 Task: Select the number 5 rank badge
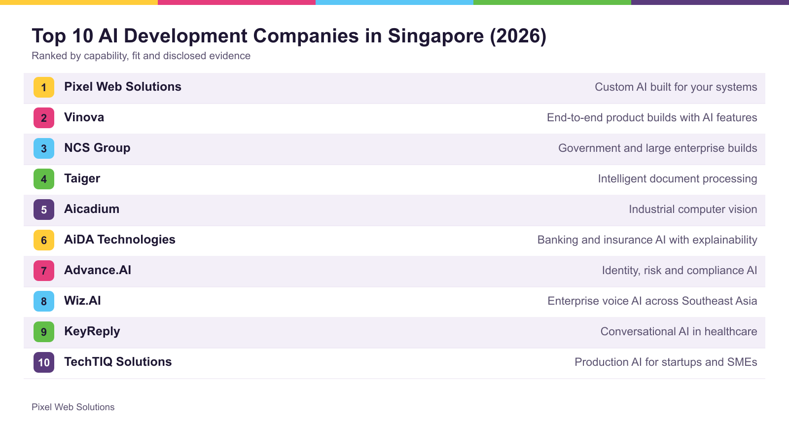(44, 210)
